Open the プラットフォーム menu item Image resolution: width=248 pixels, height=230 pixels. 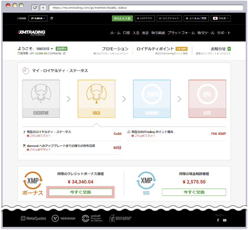[181, 33]
